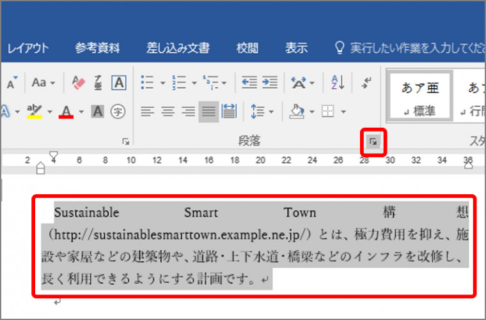Open line spacing options
Viewport: 486px width, 320px height.
tap(257, 111)
